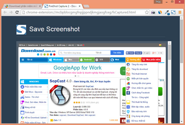Click the Google +1 button
This screenshot has height=125, width=185.
[154, 53]
